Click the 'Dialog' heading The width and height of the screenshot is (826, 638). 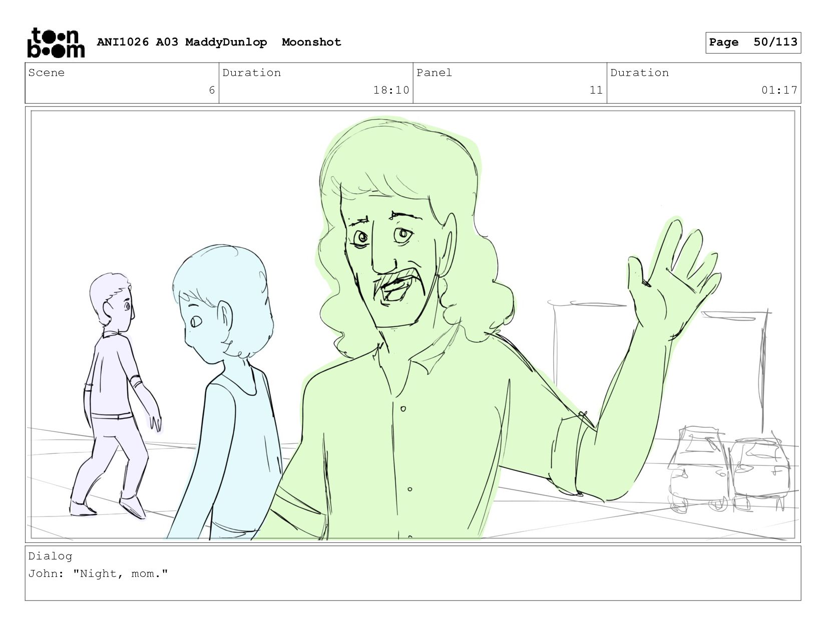pos(50,556)
